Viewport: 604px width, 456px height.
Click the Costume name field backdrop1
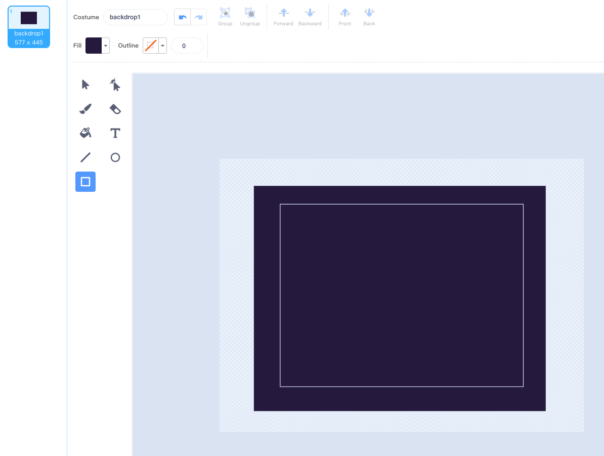(x=136, y=17)
